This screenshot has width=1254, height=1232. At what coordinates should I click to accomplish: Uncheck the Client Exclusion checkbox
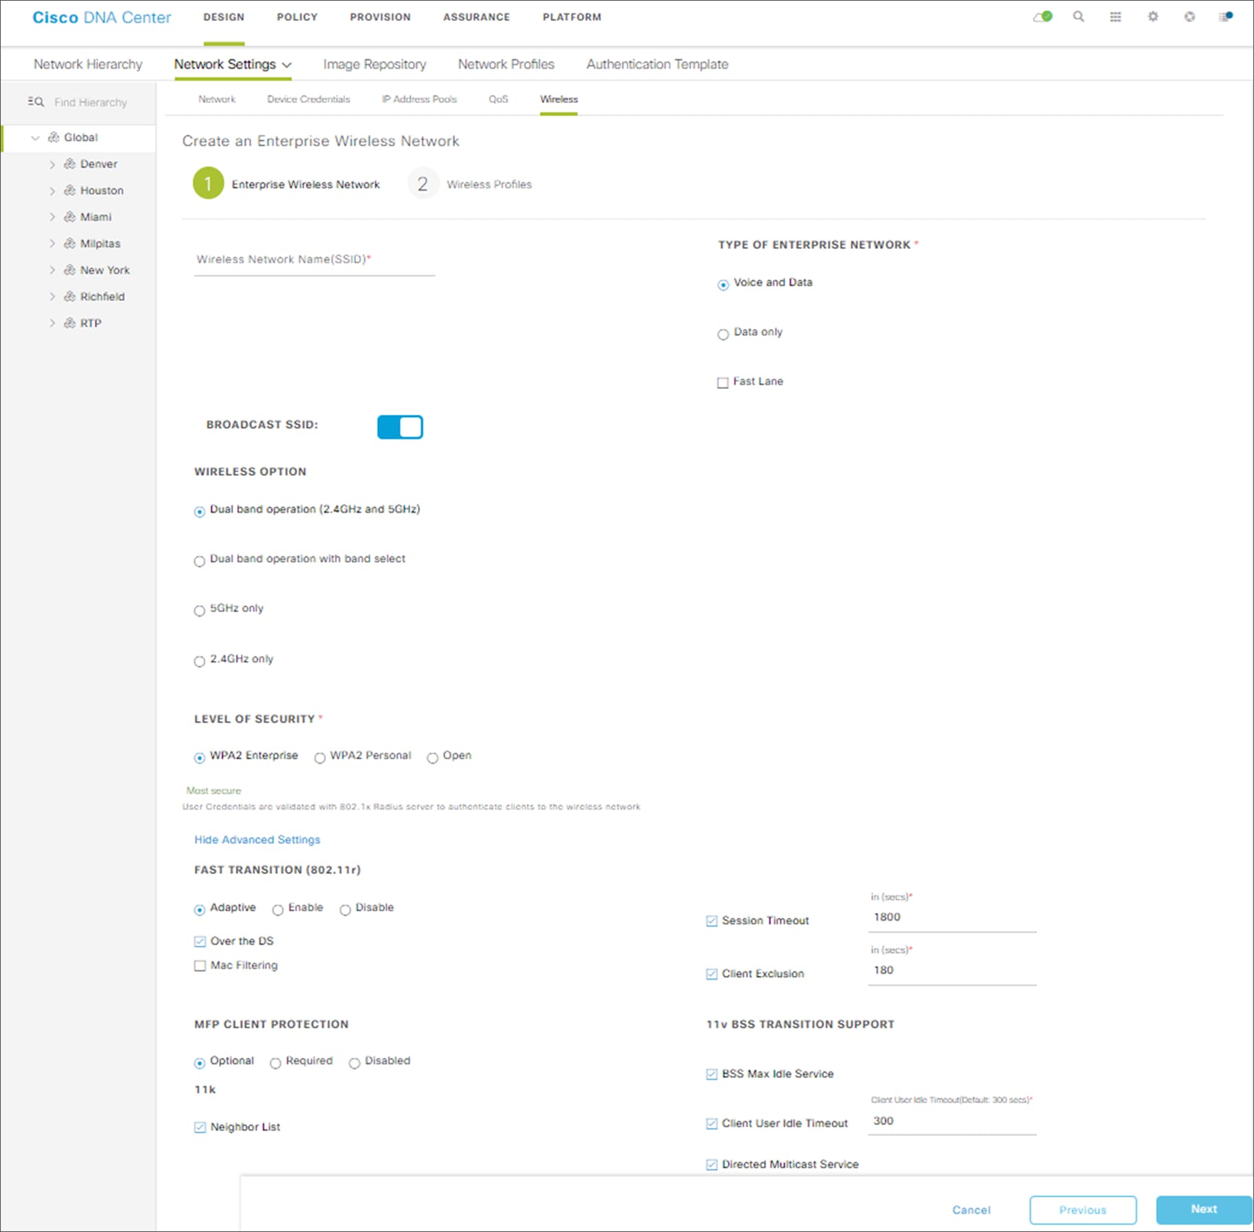click(712, 975)
